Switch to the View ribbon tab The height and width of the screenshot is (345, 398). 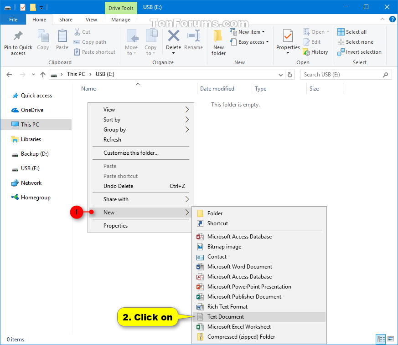91,20
